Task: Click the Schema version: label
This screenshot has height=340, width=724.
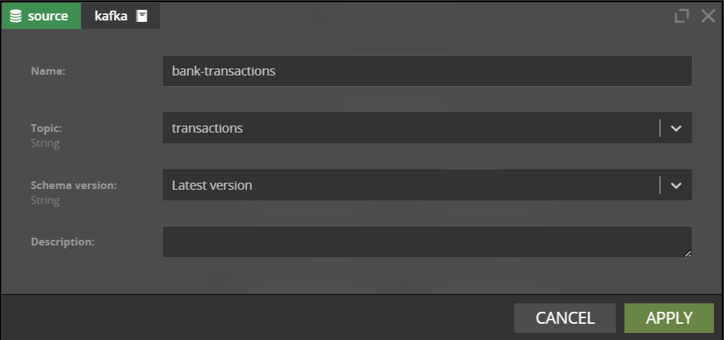Action: coord(74,185)
